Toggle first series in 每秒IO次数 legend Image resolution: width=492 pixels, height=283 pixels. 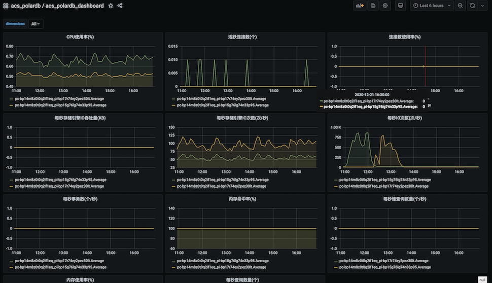383,180
